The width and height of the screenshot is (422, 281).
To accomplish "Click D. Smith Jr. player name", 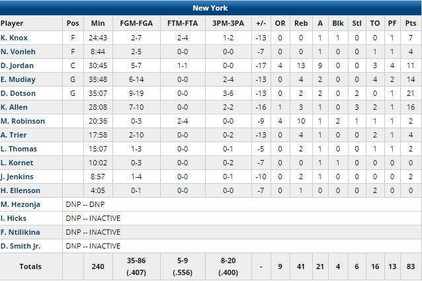I will click(21, 246).
